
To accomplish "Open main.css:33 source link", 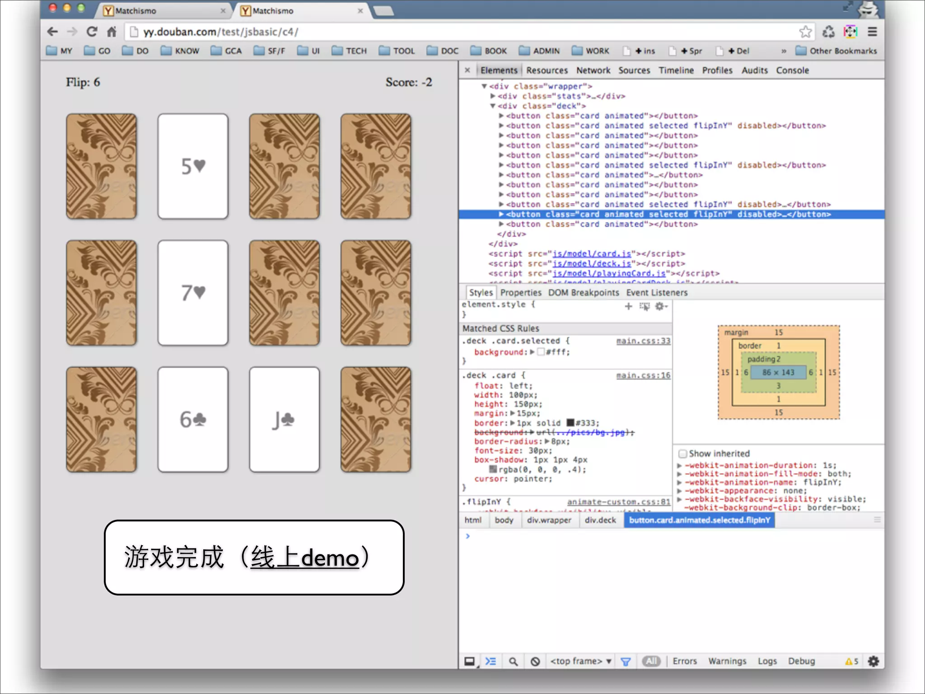I will tap(643, 341).
